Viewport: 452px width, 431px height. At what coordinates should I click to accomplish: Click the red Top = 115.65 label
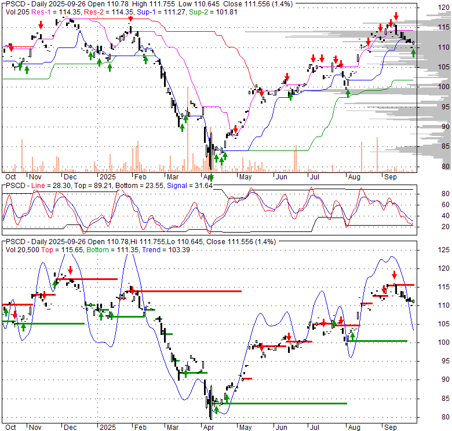[x=62, y=250]
